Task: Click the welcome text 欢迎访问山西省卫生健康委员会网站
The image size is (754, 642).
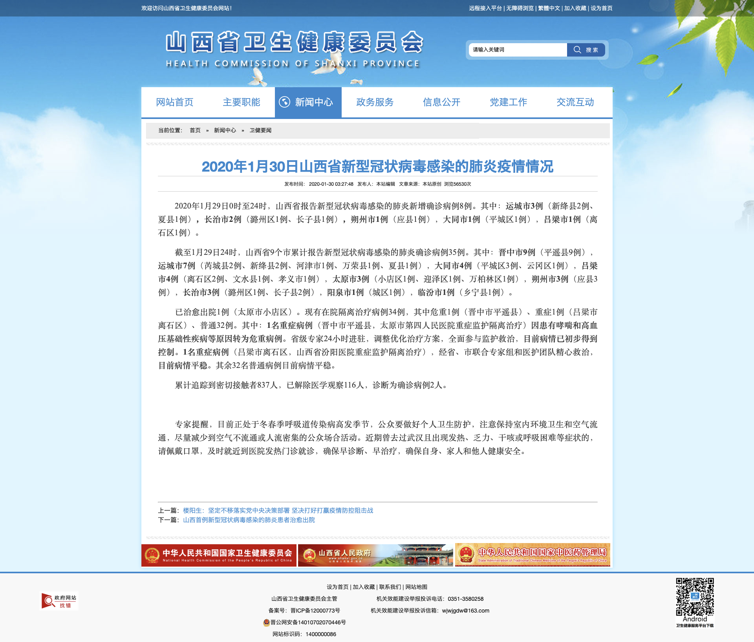Action: [x=187, y=8]
